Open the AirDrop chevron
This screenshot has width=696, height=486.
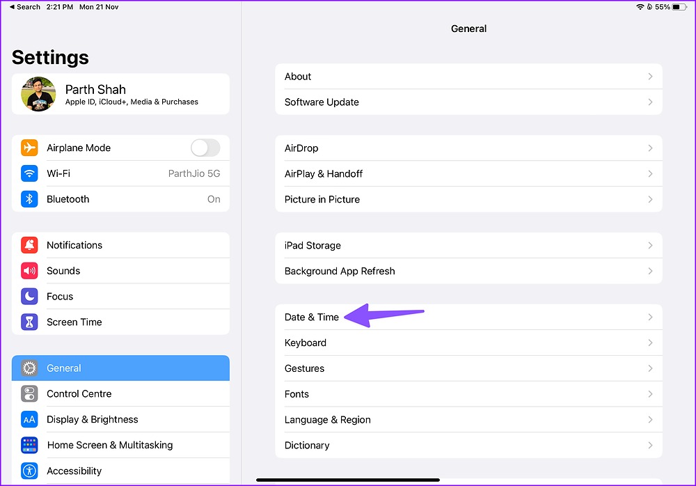click(650, 148)
